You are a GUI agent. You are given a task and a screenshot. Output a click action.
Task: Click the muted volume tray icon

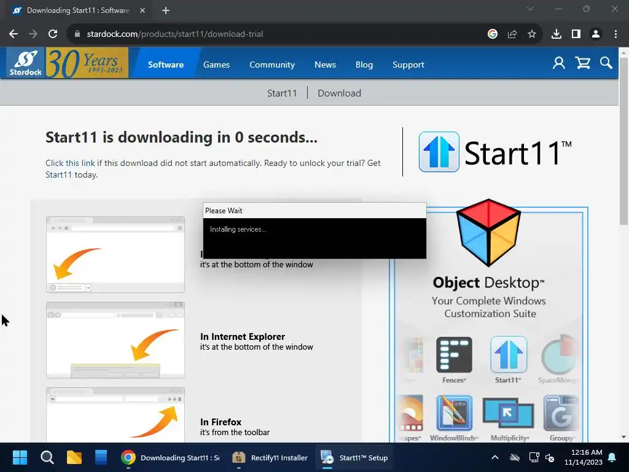(x=550, y=457)
